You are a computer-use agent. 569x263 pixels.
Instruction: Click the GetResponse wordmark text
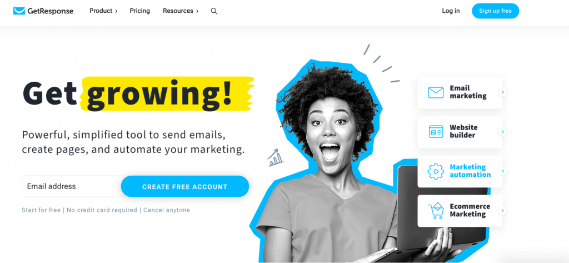coord(51,11)
